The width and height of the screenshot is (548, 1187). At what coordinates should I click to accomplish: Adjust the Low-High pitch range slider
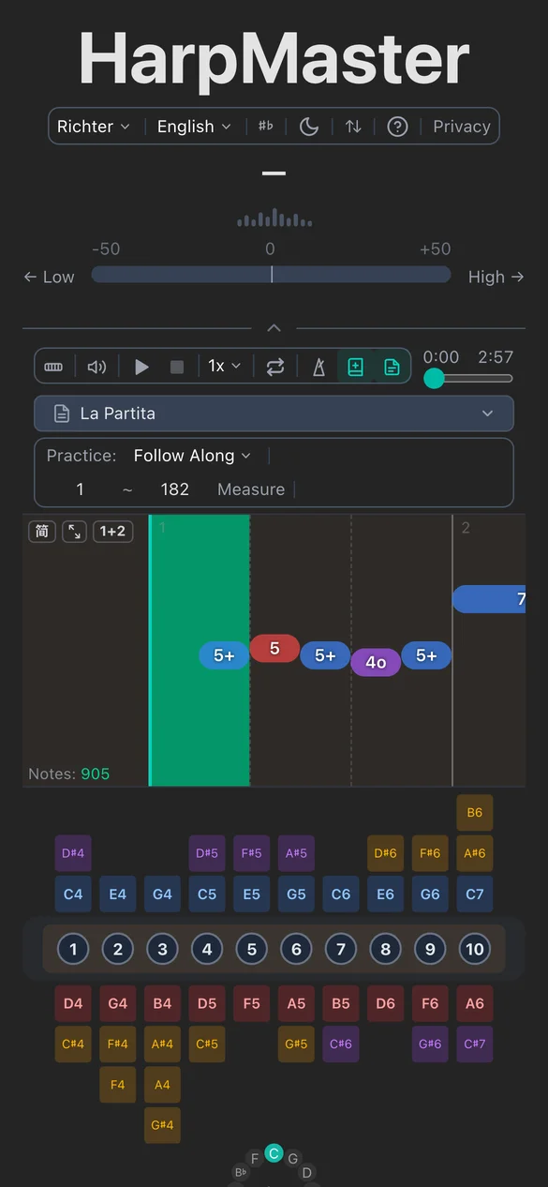[271, 274]
